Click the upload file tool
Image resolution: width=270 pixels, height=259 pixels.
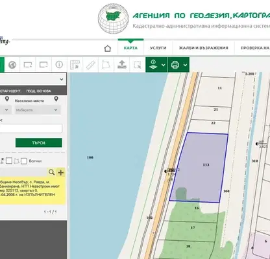point(122,65)
